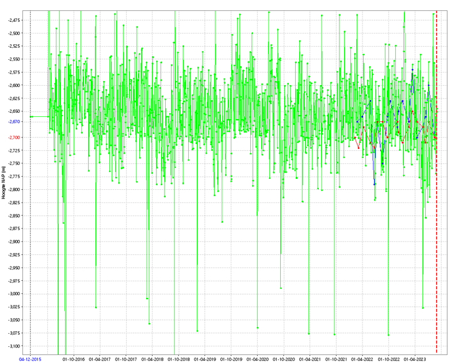
Task: Click the 01-10-2016 date label
Action: (x=74, y=359)
